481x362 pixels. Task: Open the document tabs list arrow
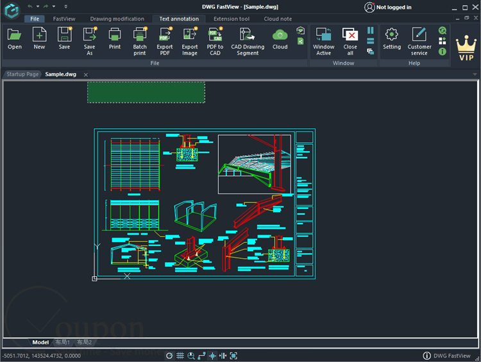coord(475,74)
